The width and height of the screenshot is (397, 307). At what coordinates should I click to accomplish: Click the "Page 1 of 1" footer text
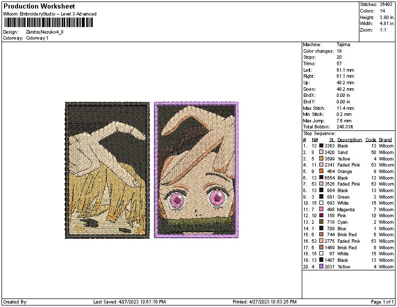click(382, 302)
